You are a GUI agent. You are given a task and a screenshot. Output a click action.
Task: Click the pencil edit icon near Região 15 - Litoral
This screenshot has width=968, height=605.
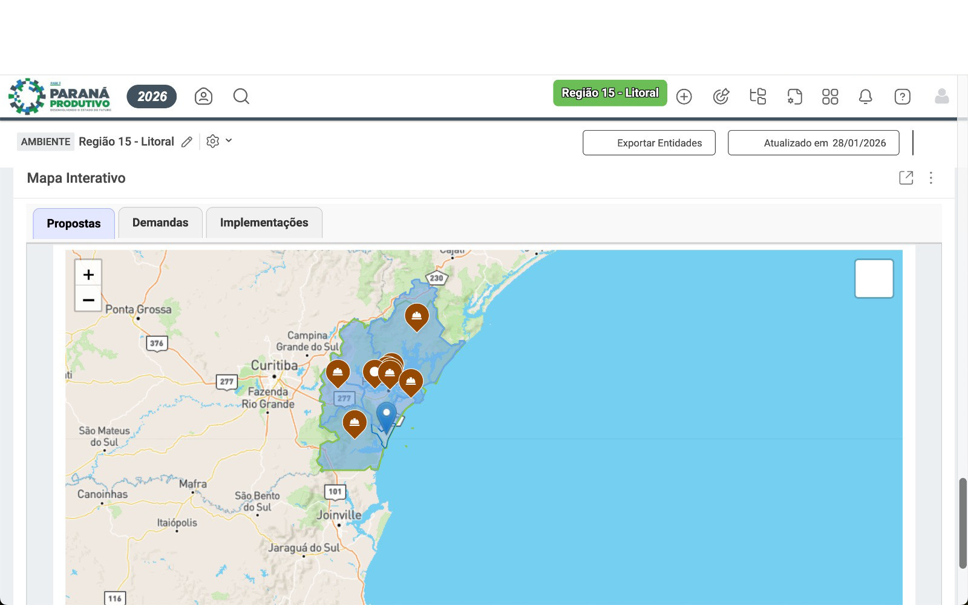187,142
